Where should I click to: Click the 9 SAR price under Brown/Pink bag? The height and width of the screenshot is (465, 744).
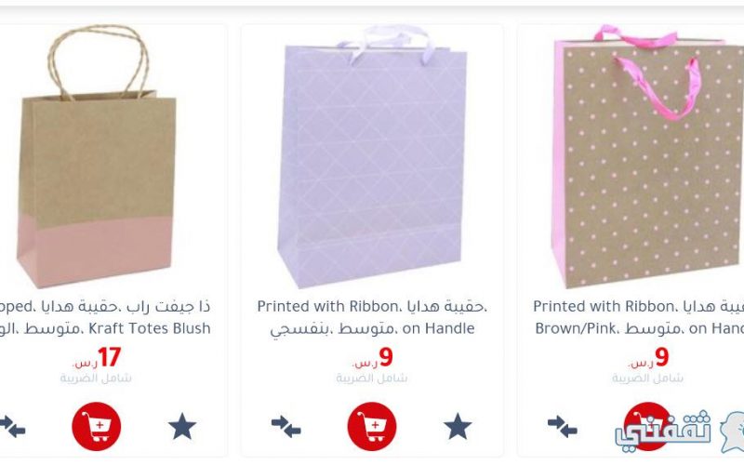[x=648, y=358]
